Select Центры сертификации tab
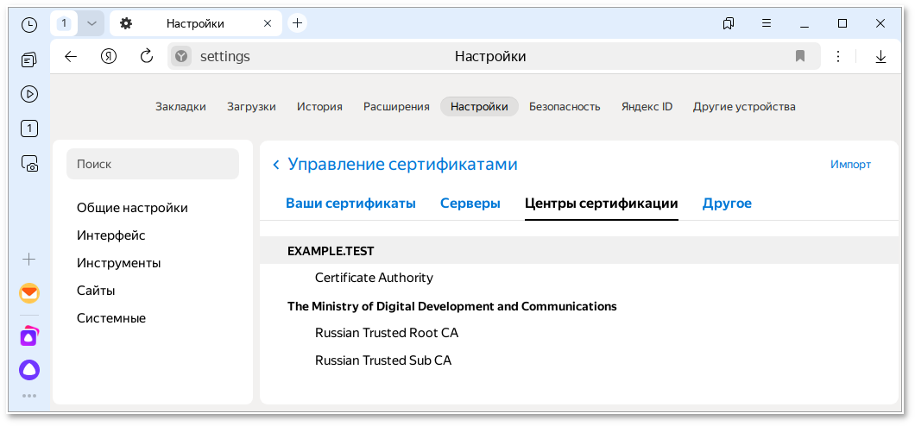The image size is (915, 426). click(x=601, y=204)
